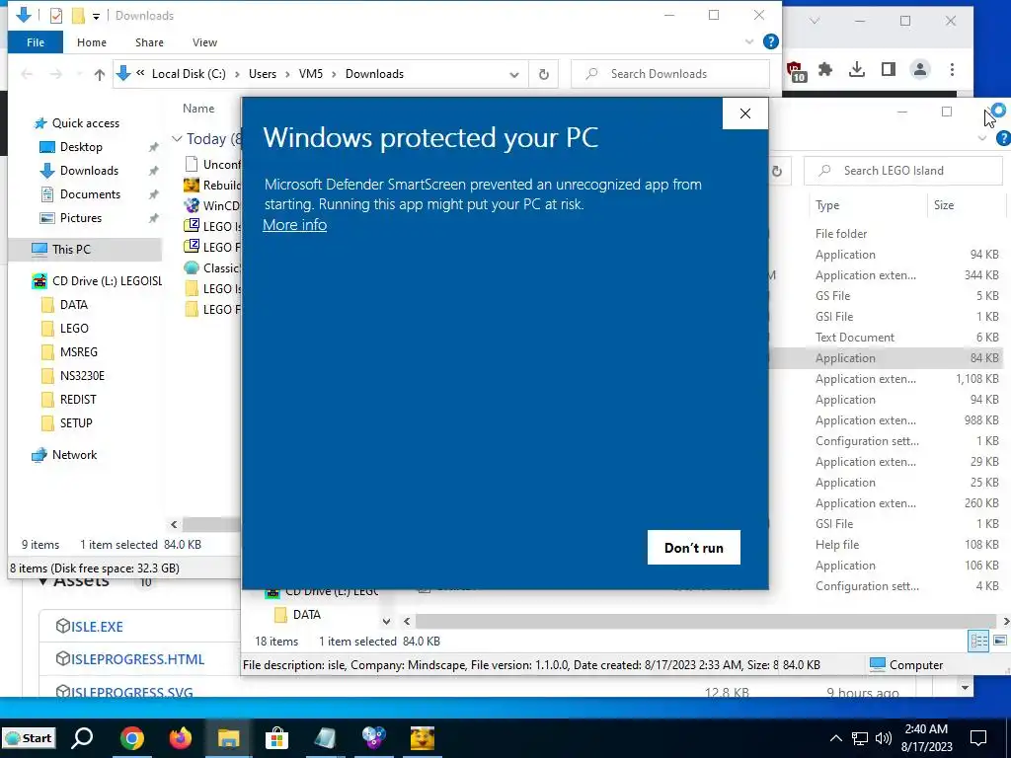Viewport: 1011px width, 758px height.
Task: Open the ISLE.EXE asset link
Action: (97, 627)
